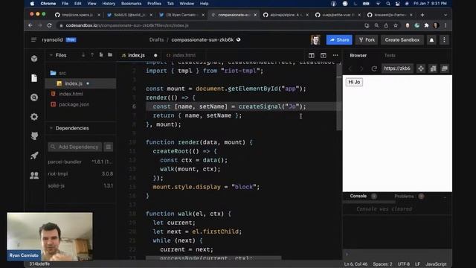The height and width of the screenshot is (268, 476).
Task: Click the new folder icon in Files
Action: pyautogui.click(x=110, y=55)
